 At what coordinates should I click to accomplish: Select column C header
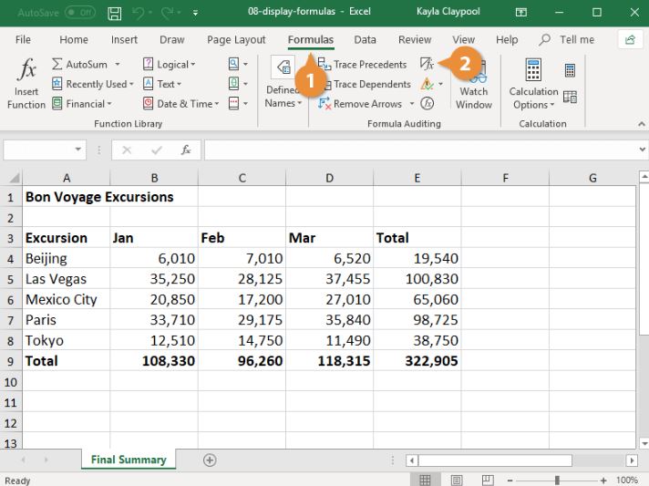point(242,178)
